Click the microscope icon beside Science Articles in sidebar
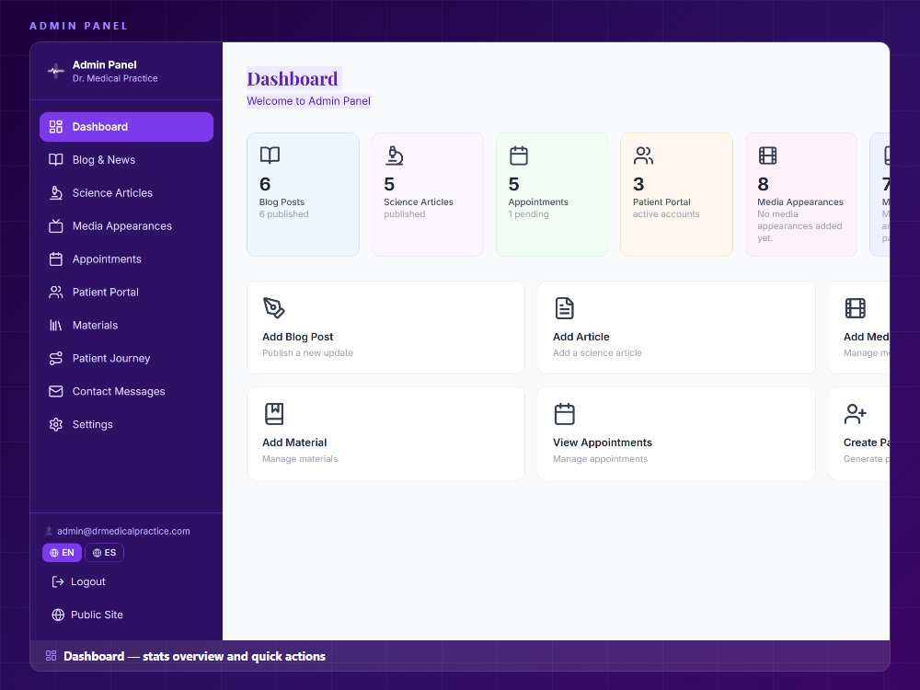920x690 pixels. coord(56,193)
